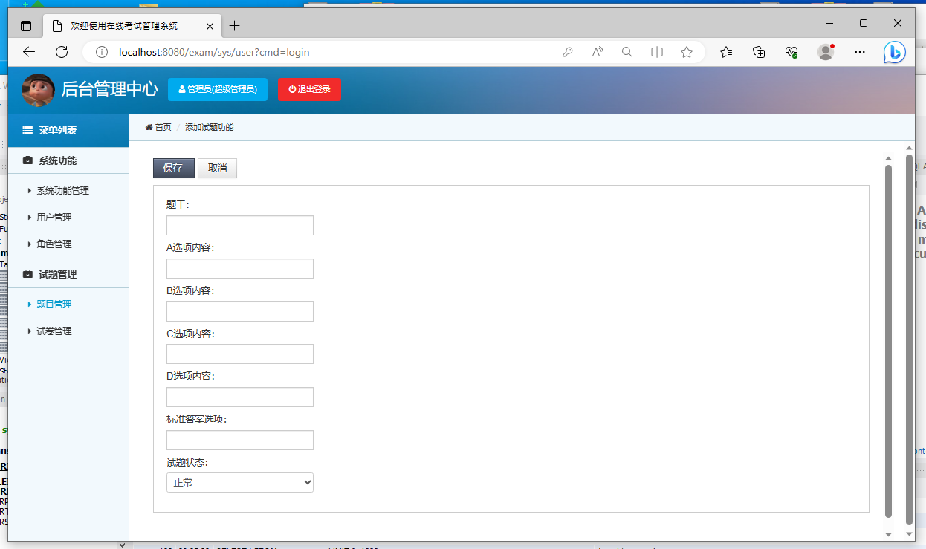This screenshot has width=926, height=549.
Task: Click the Browser essentials heart icon
Action: tap(791, 52)
